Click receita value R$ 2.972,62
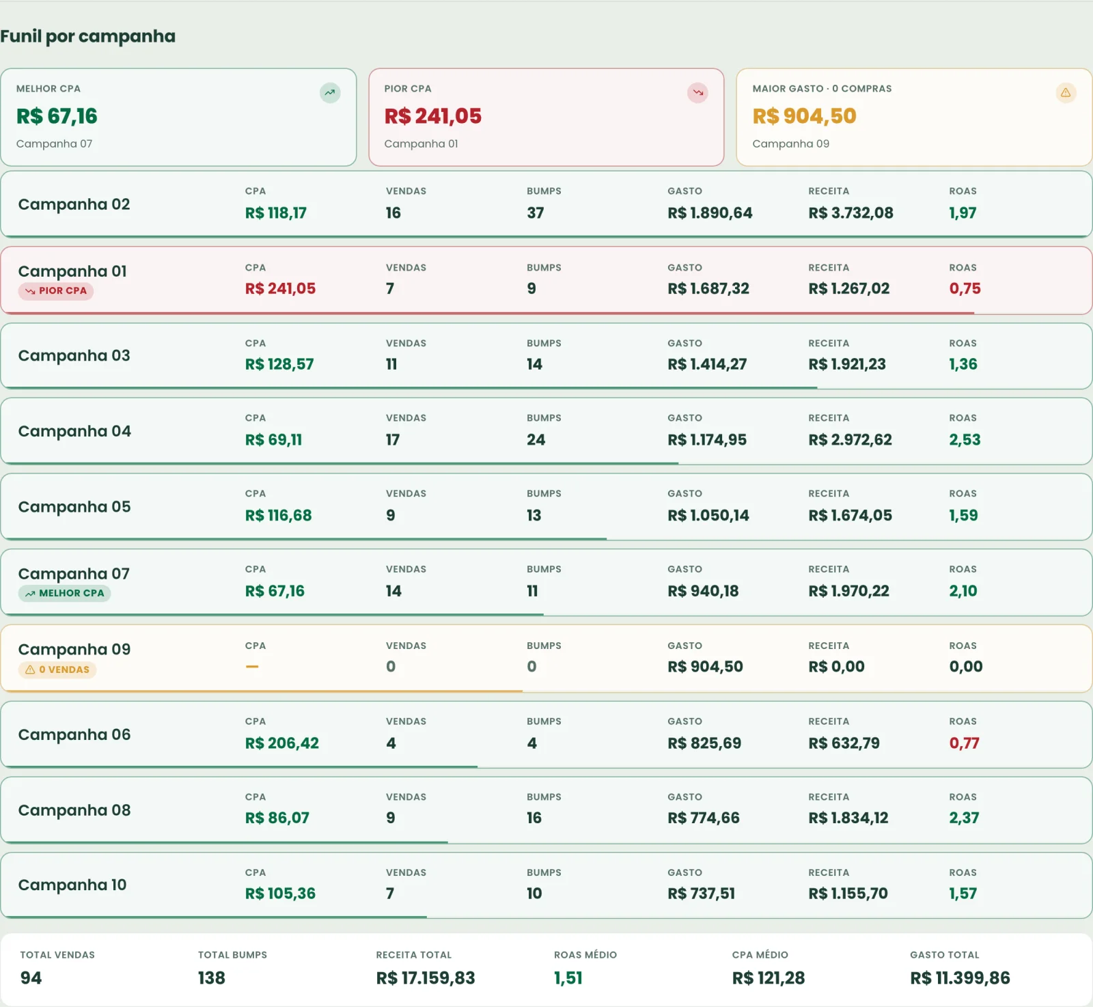The width and height of the screenshot is (1093, 1007). tap(850, 440)
